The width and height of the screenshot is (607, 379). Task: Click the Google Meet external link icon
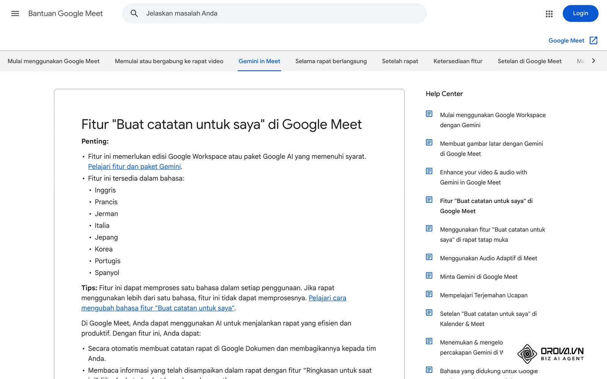pos(594,41)
